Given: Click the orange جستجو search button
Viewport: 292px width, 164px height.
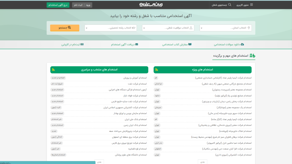Looking at the screenshot, I should point(65,28).
